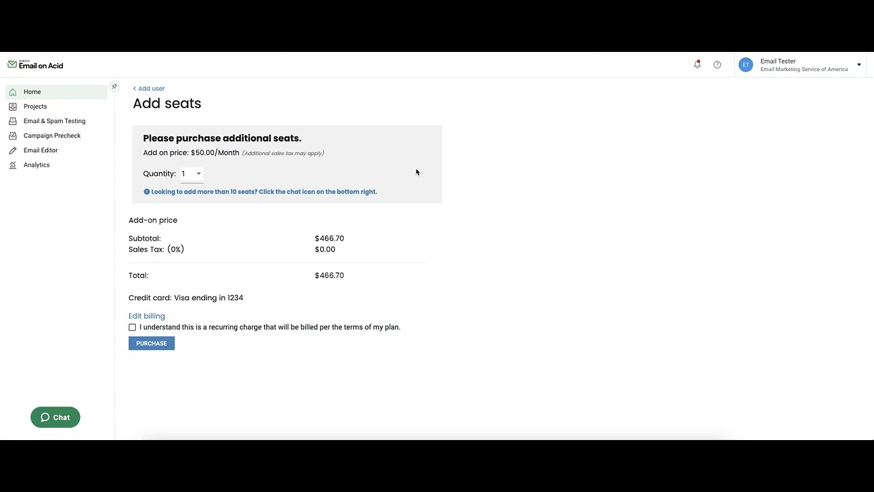
Task: Expand the account menu arrow
Action: [859, 65]
